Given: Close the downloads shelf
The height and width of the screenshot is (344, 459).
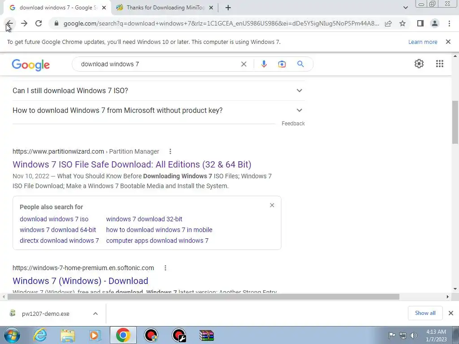Looking at the screenshot, I should point(451,313).
